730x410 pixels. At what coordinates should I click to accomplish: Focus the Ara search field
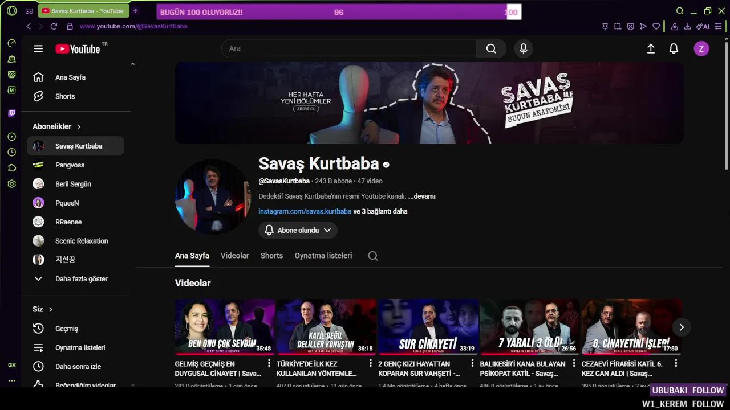(x=348, y=48)
